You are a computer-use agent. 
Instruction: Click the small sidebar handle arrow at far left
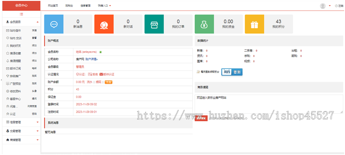pos(1,80)
